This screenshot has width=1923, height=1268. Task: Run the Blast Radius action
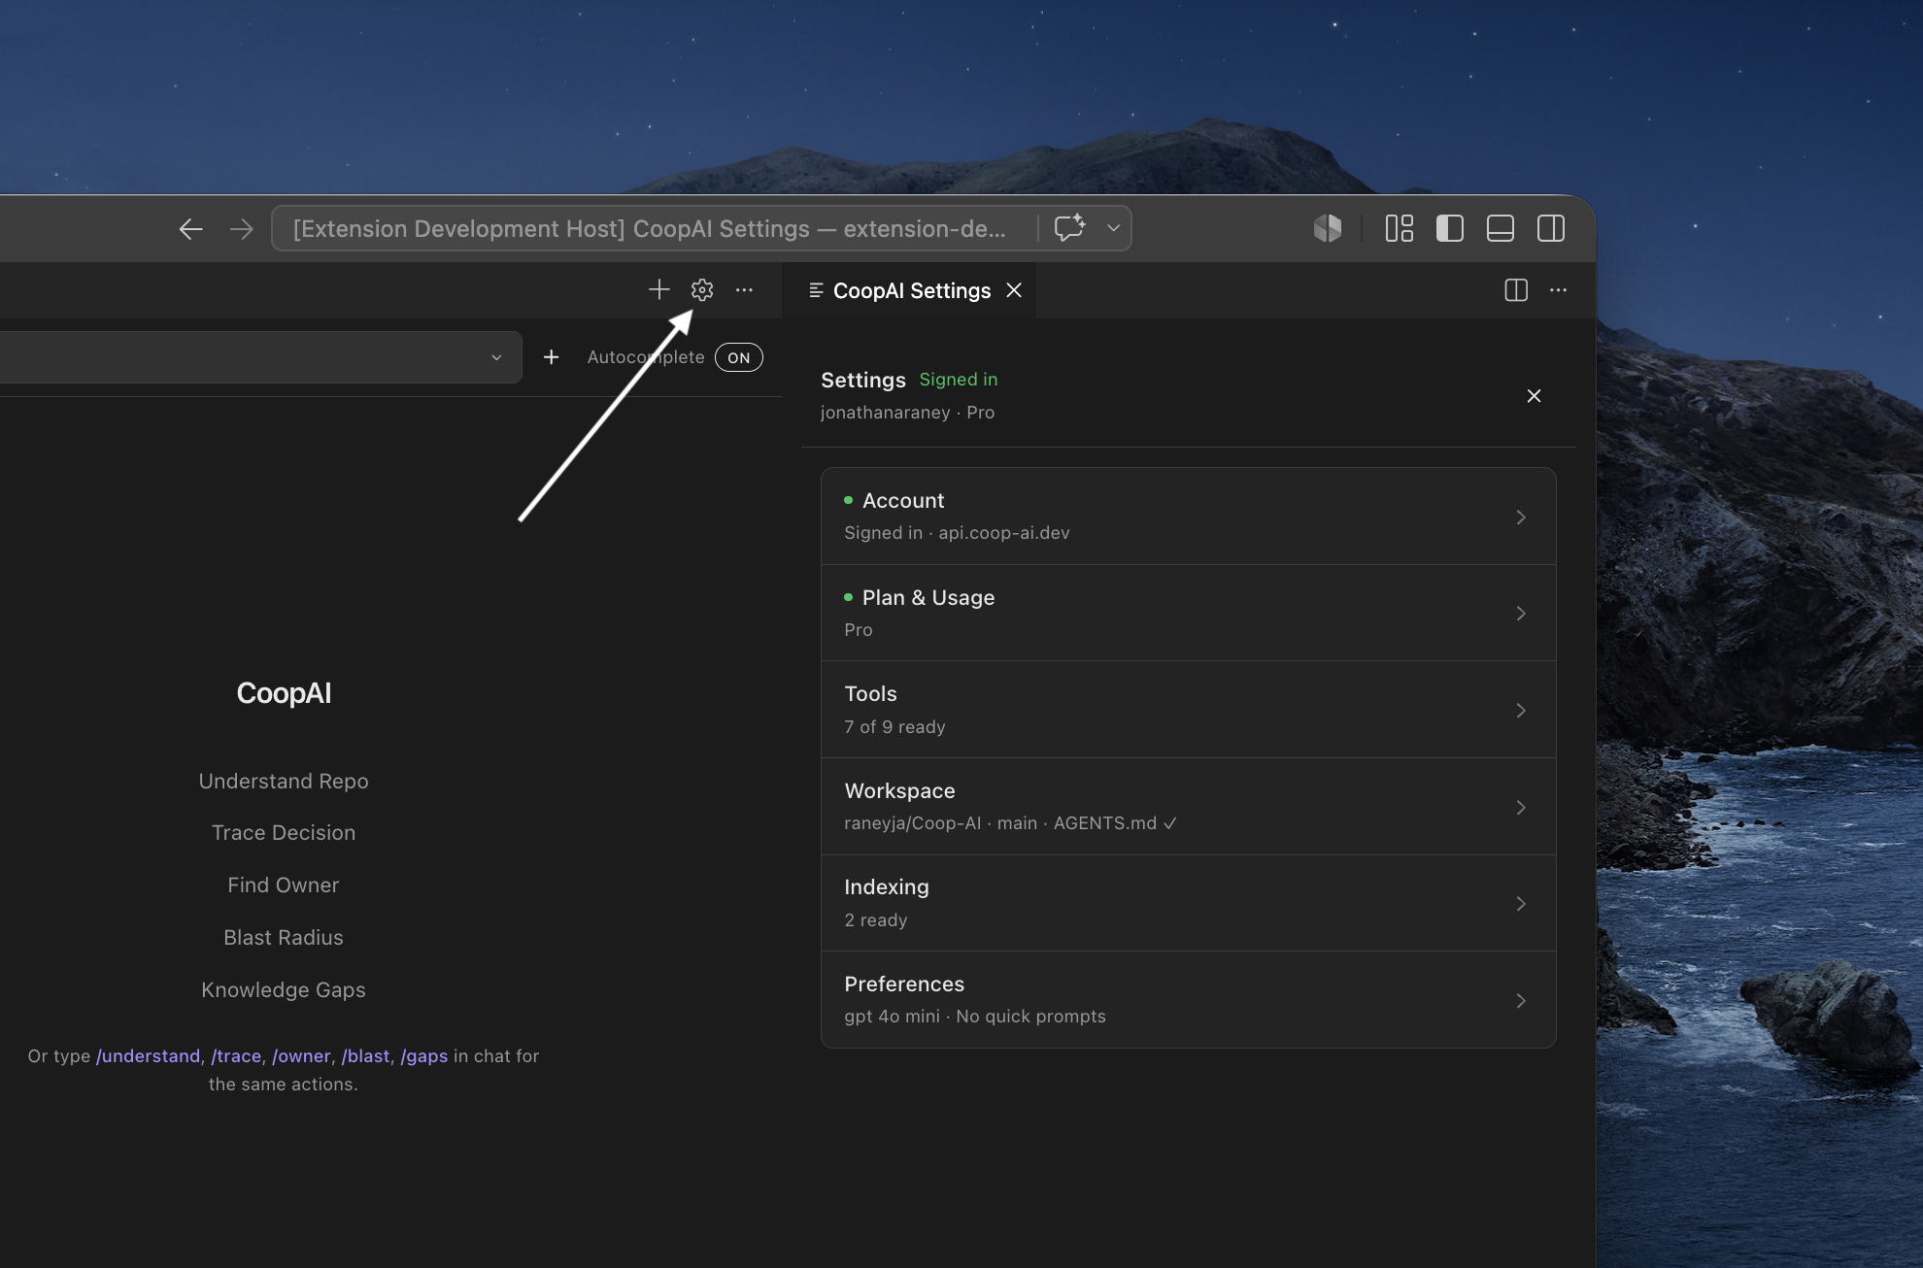click(x=284, y=937)
